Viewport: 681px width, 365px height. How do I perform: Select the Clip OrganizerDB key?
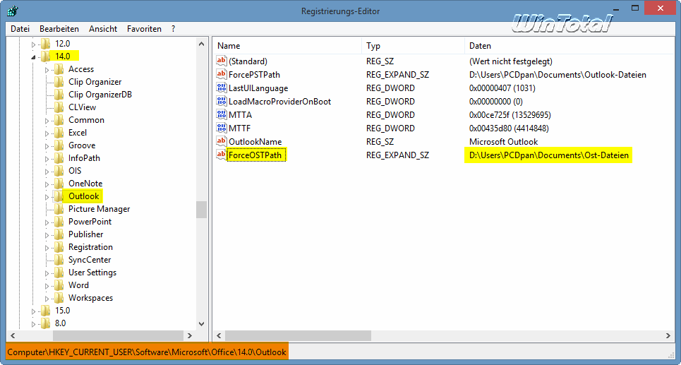coord(100,95)
